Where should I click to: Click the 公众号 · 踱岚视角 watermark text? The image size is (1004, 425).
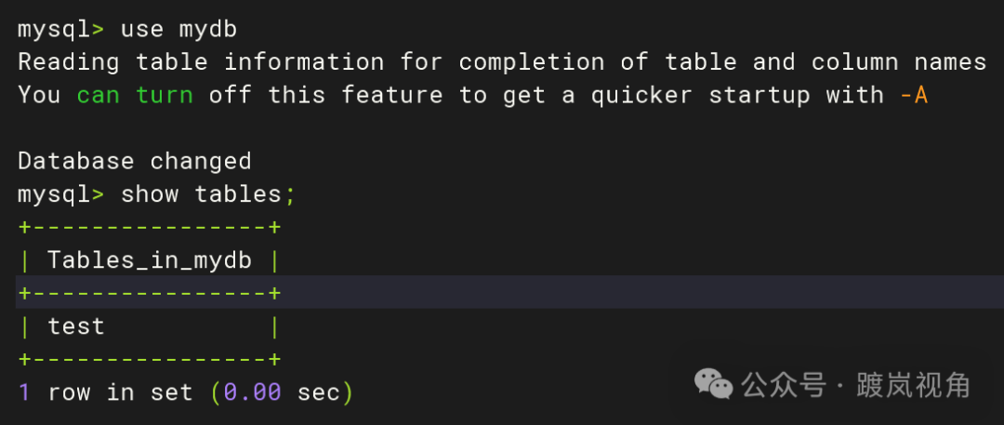point(855,384)
